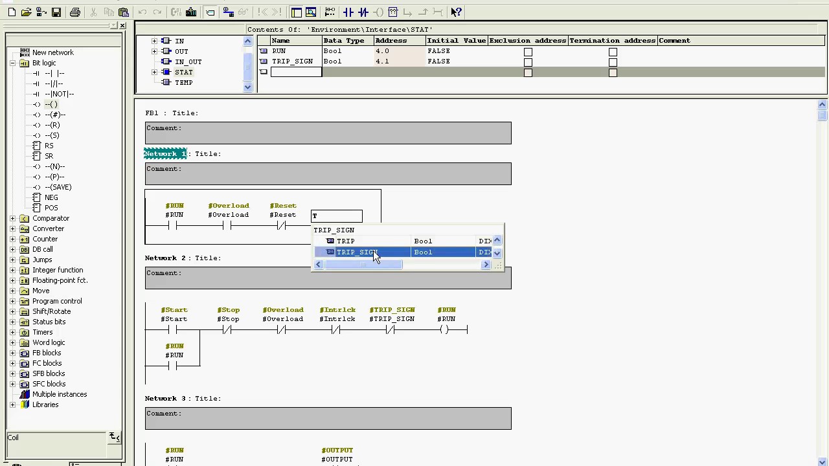Click the context Help pointer icon

pos(456,12)
